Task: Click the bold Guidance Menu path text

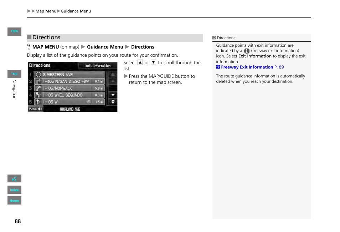Action: click(105, 47)
